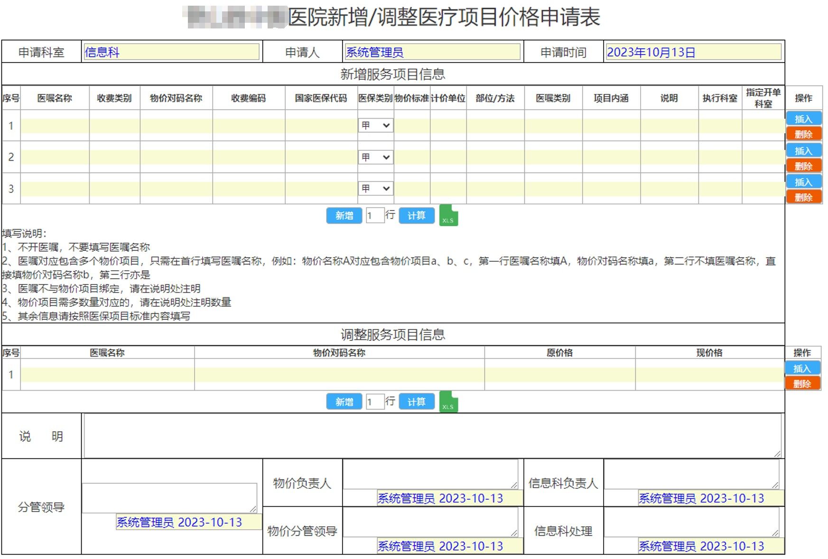Click the 申请科室 input field
This screenshot has height=559, width=828.
coord(171,52)
